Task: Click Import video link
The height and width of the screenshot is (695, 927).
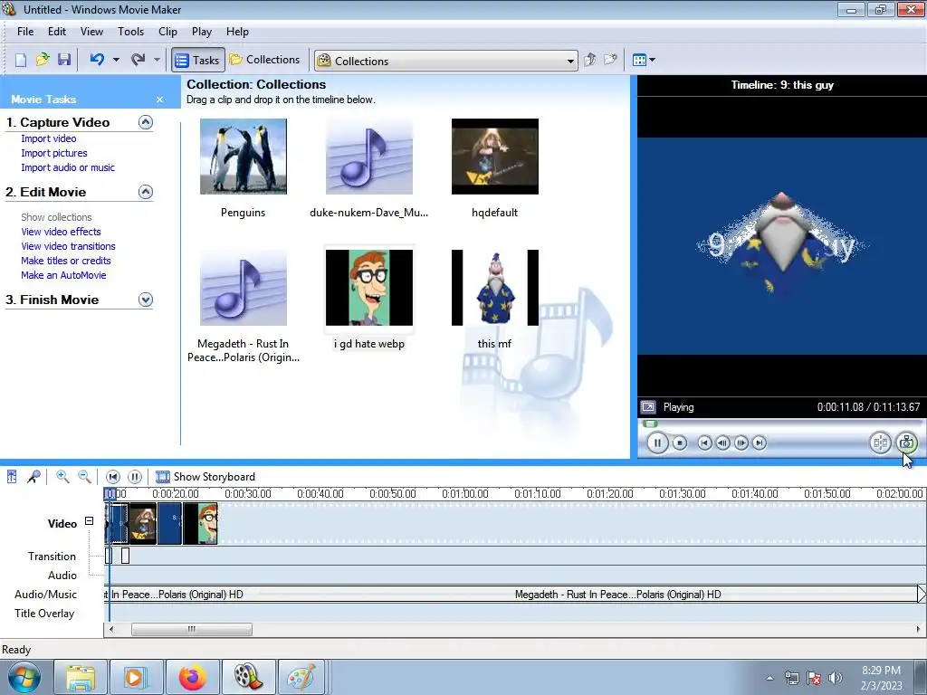Action: point(49,138)
